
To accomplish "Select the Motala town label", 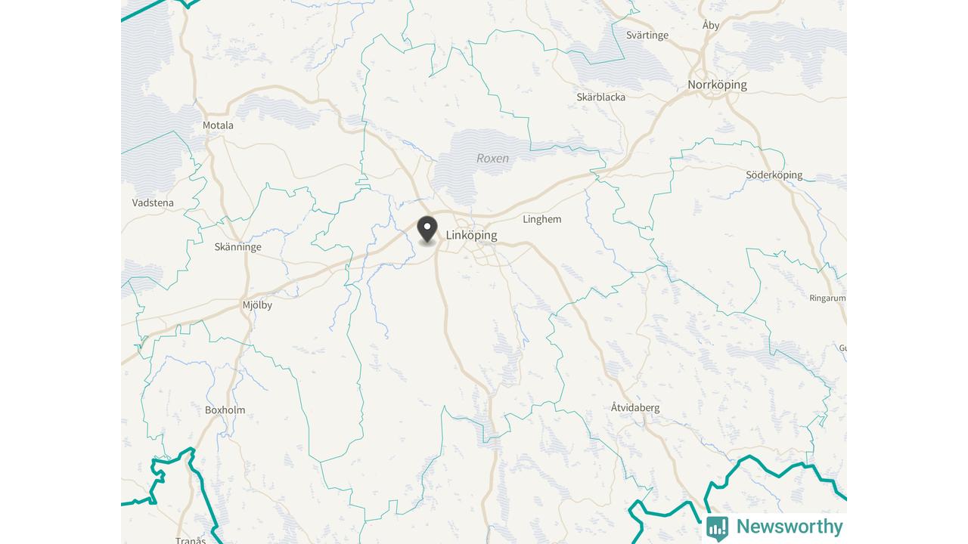I will point(218,125).
